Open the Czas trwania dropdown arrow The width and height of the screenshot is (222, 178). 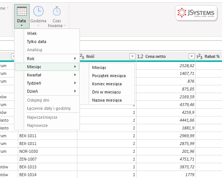pos(64,26)
